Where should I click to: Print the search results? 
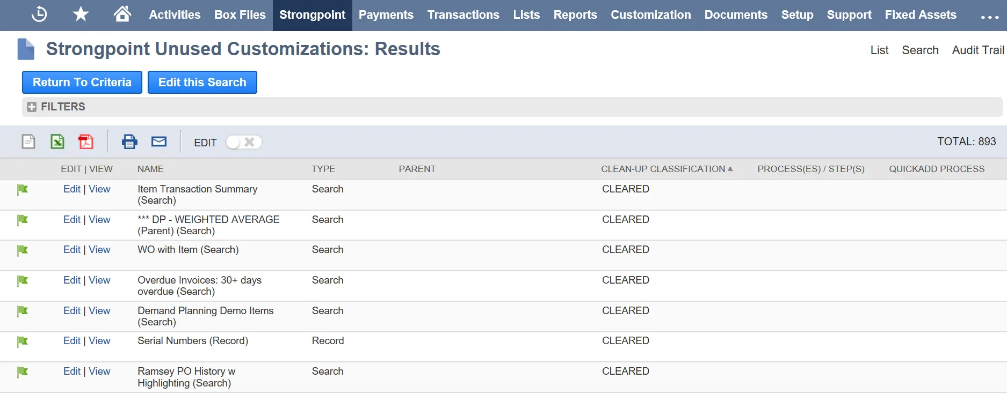point(129,142)
